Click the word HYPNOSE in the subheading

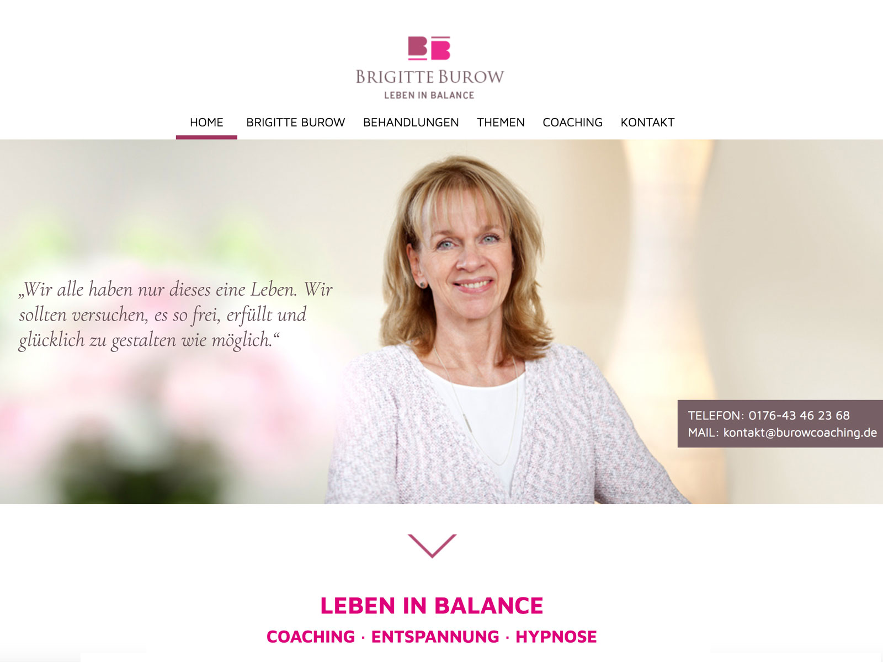pos(556,637)
